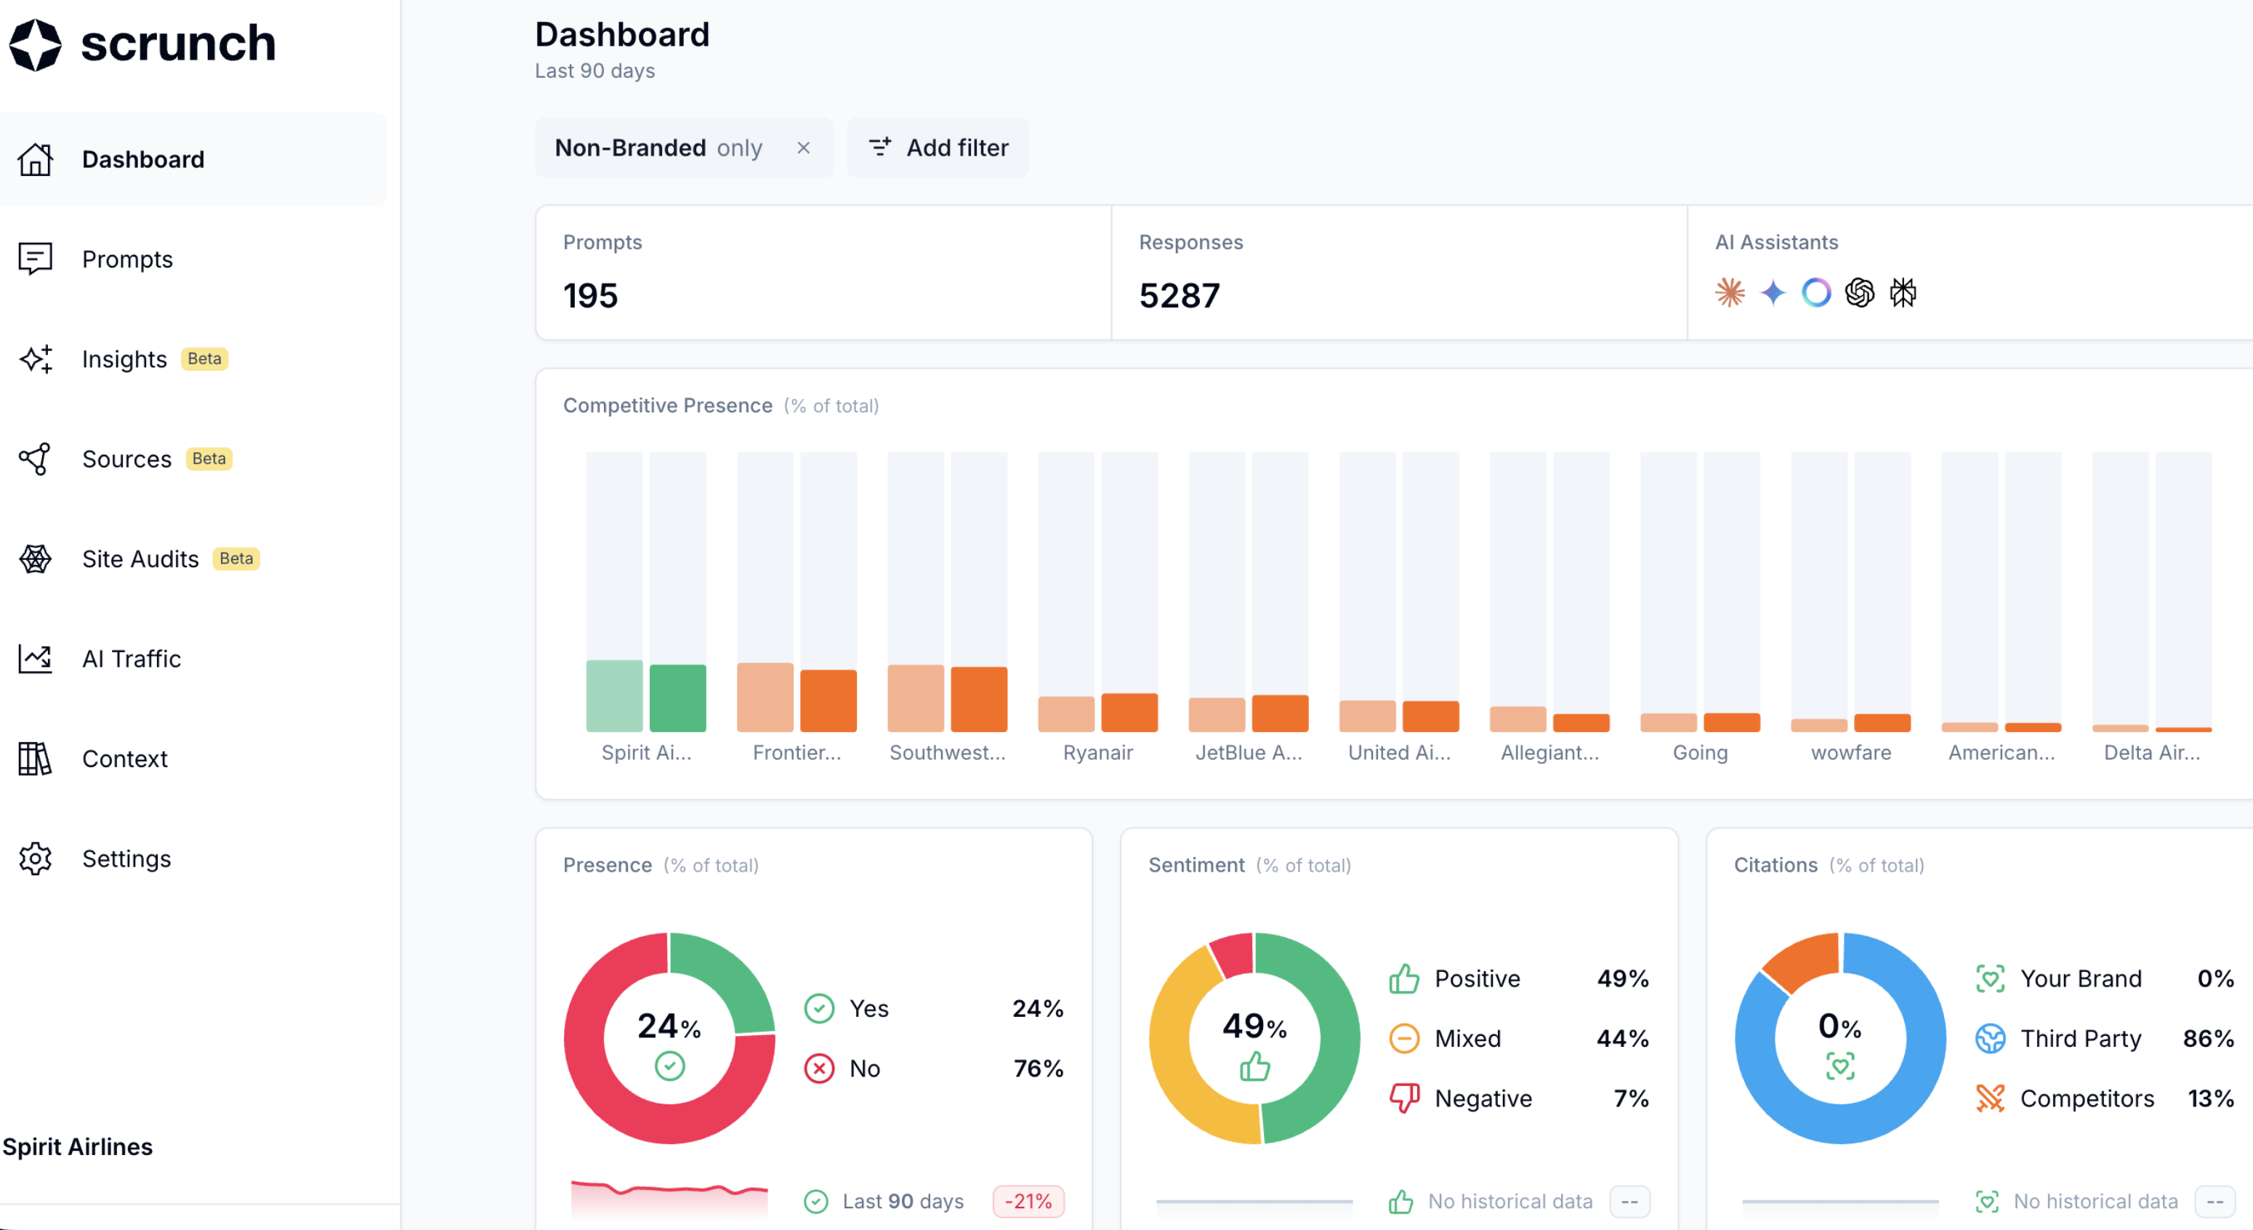
Task: Click the ChatGPT logo under AI Assistants
Action: pyautogui.click(x=1861, y=293)
